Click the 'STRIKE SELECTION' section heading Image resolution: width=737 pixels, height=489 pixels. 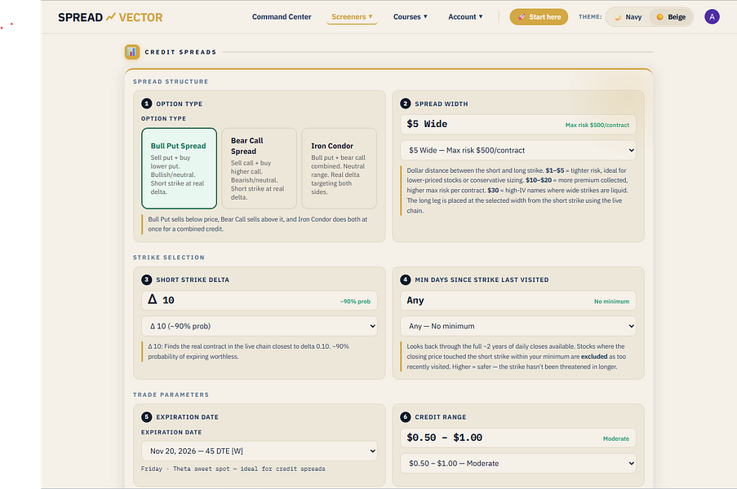[x=169, y=258]
